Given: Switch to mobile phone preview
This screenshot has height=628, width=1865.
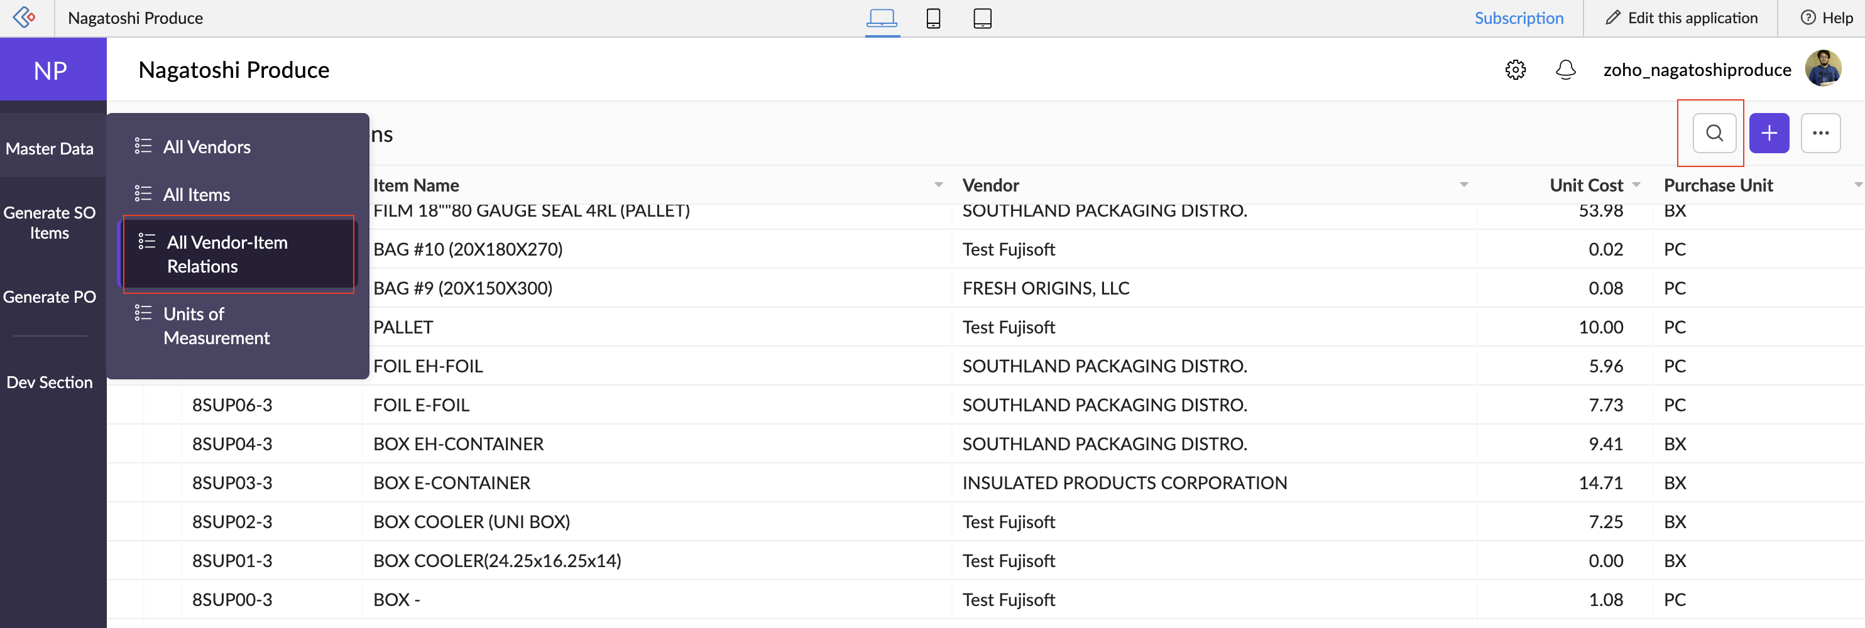Looking at the screenshot, I should click(933, 18).
